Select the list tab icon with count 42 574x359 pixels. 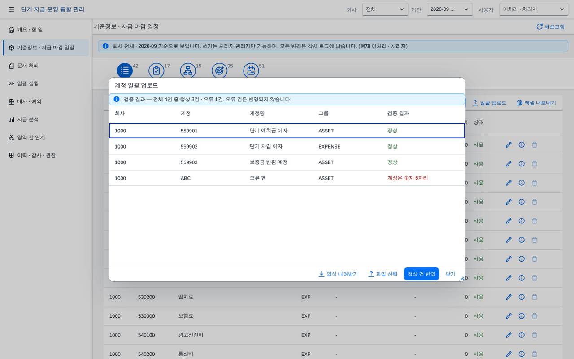click(125, 70)
